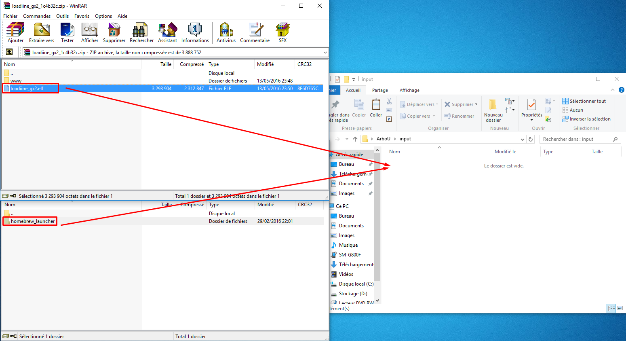Image resolution: width=626 pixels, height=341 pixels.
Task: Click ArboU in Explorer breadcrumb
Action: [384, 139]
